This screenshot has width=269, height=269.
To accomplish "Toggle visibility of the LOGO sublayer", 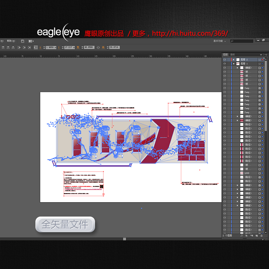I will pos(225,173).
